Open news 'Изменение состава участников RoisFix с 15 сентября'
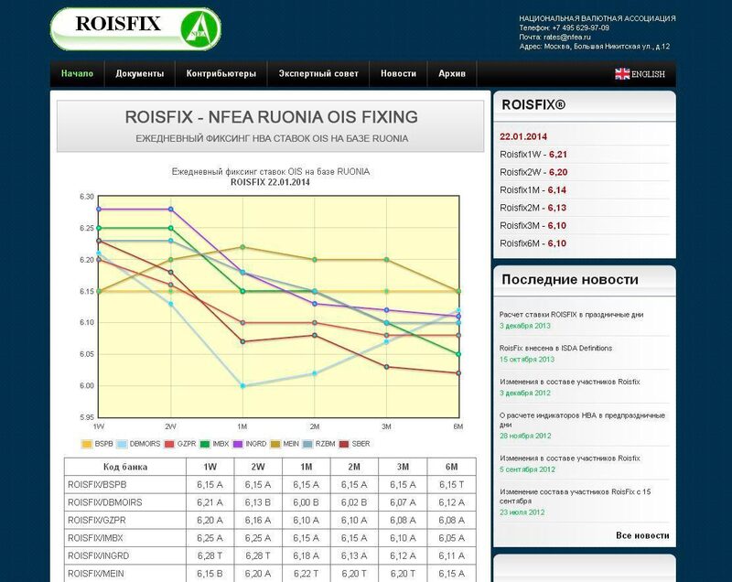Screen dimensions: 732x582 pos(576,496)
